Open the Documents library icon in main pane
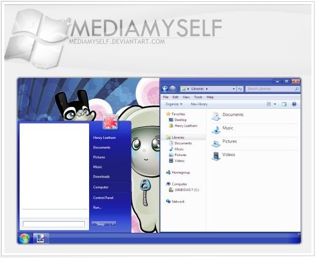This screenshot has height=258, width=317. pos(216,116)
